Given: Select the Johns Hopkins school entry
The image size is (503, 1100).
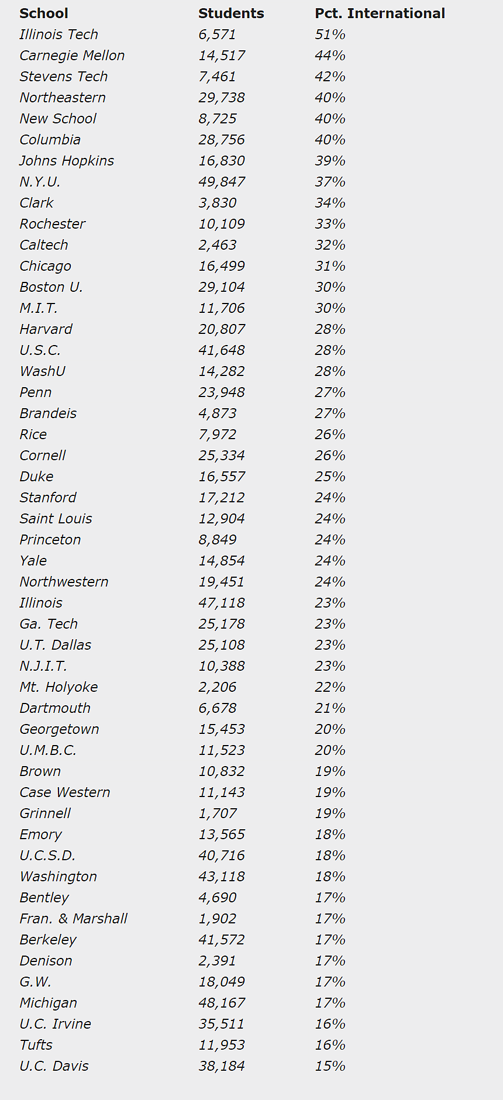Looking at the screenshot, I should pos(67,161).
